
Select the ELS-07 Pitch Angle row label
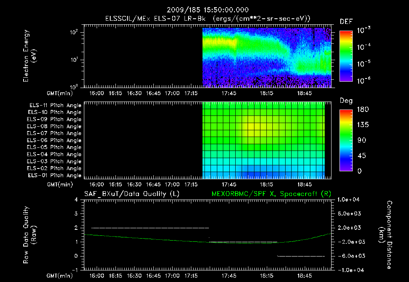pos(54,133)
